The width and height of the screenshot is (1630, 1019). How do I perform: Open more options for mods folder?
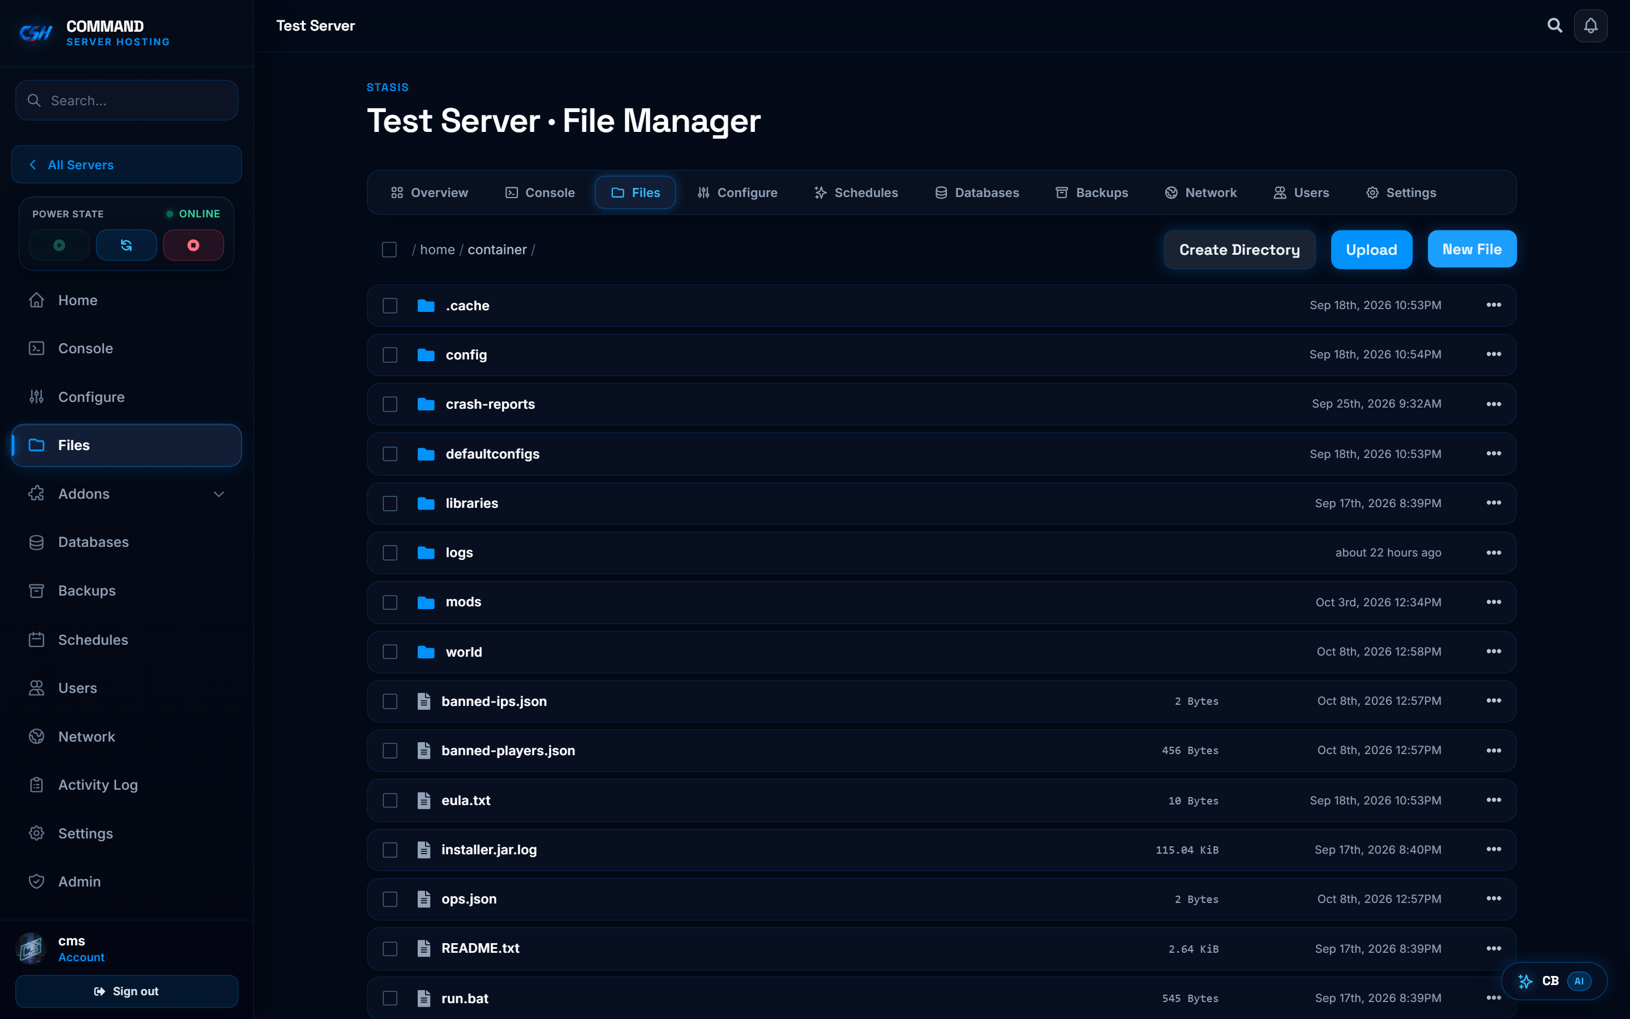pos(1493,602)
